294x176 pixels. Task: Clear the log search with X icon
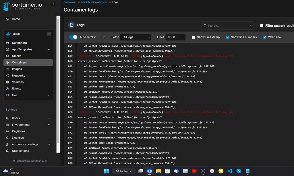click(250, 26)
